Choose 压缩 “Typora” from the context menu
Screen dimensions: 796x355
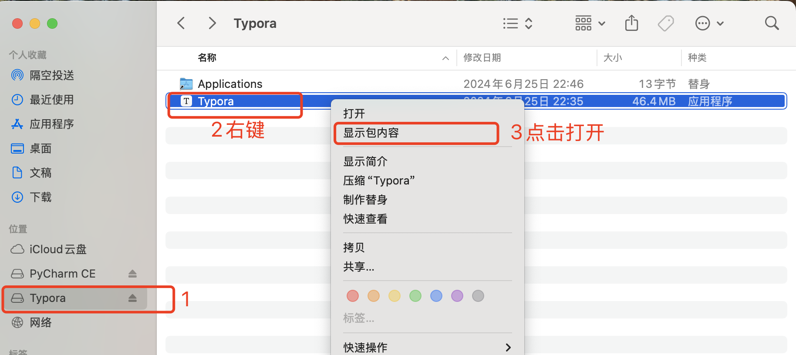point(428,181)
